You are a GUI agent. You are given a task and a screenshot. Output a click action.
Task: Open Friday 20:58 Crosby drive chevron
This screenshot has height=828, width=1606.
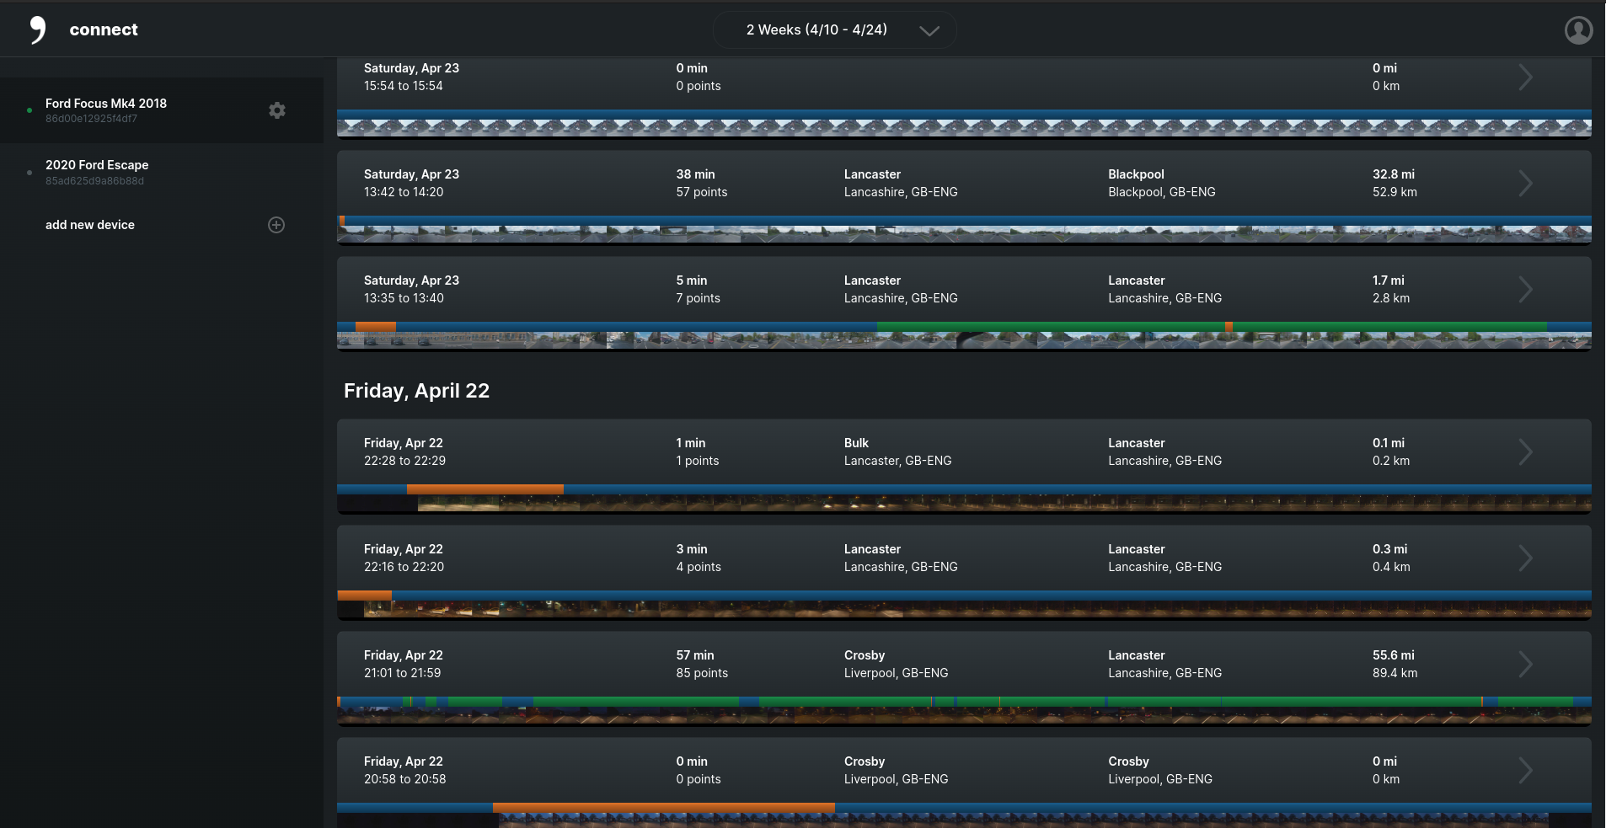pyautogui.click(x=1525, y=770)
